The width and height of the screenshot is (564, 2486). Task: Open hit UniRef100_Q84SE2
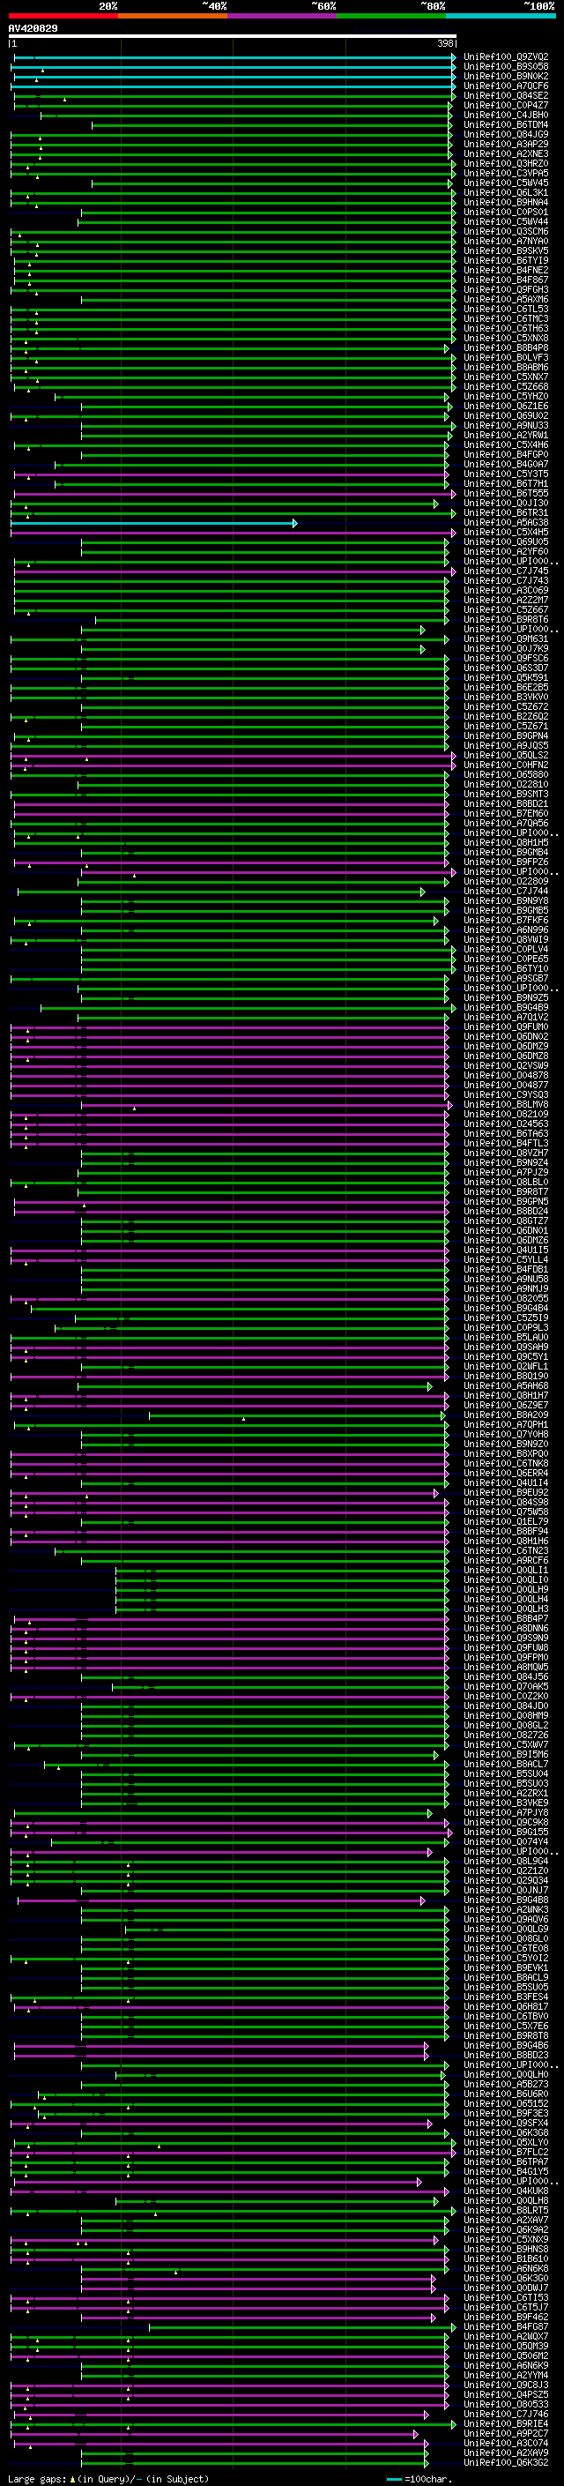[506, 95]
